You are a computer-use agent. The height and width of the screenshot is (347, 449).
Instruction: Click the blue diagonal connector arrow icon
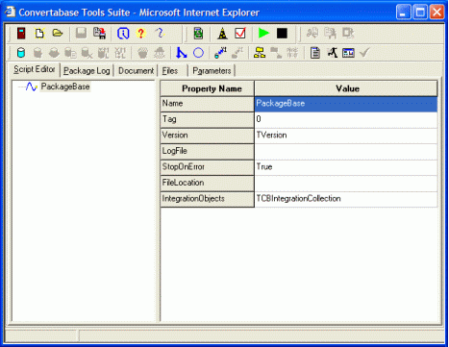point(220,53)
